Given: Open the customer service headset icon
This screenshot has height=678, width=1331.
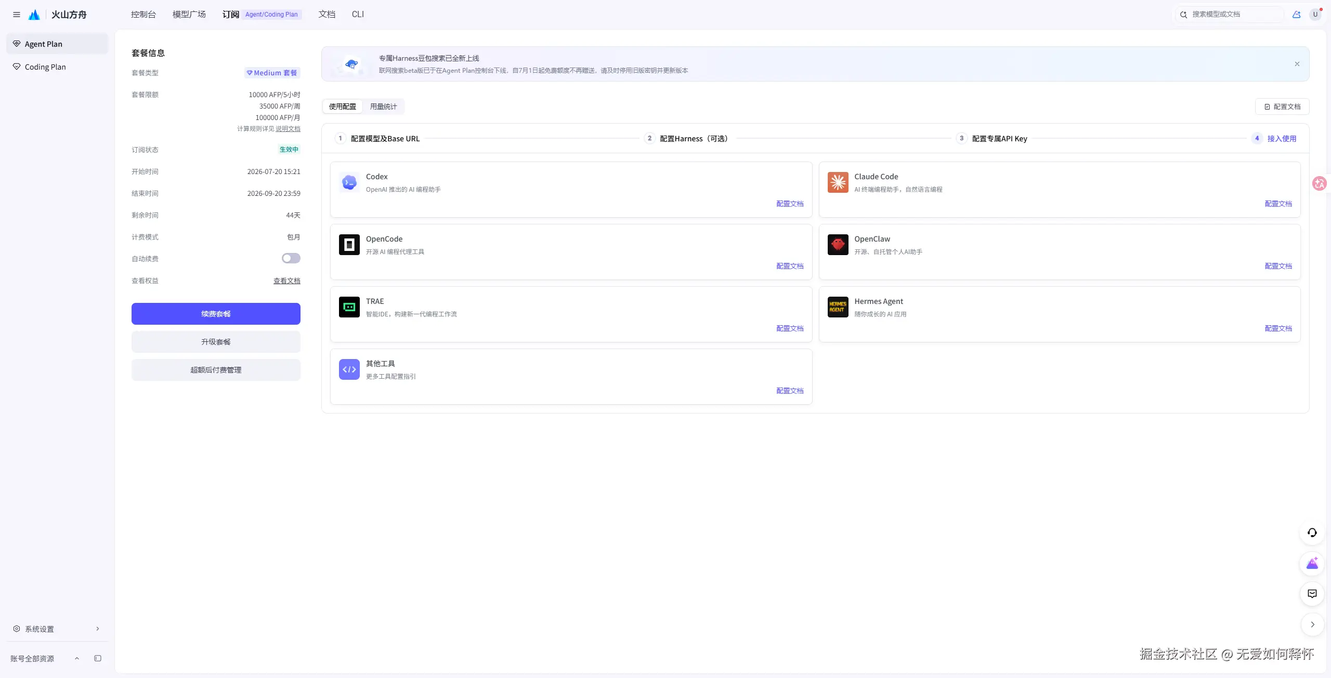Looking at the screenshot, I should pos(1312,533).
